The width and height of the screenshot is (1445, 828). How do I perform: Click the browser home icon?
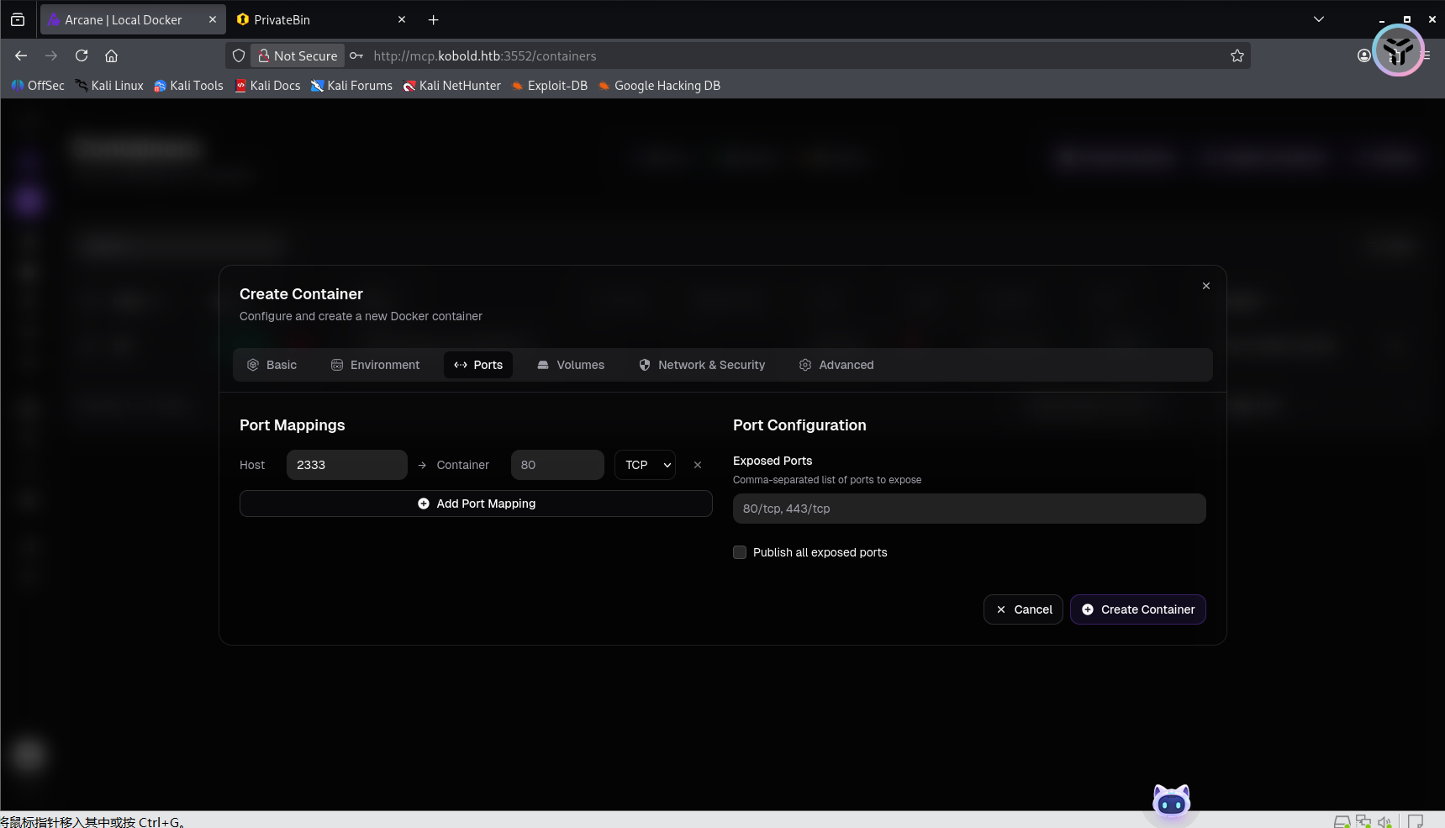(x=111, y=55)
